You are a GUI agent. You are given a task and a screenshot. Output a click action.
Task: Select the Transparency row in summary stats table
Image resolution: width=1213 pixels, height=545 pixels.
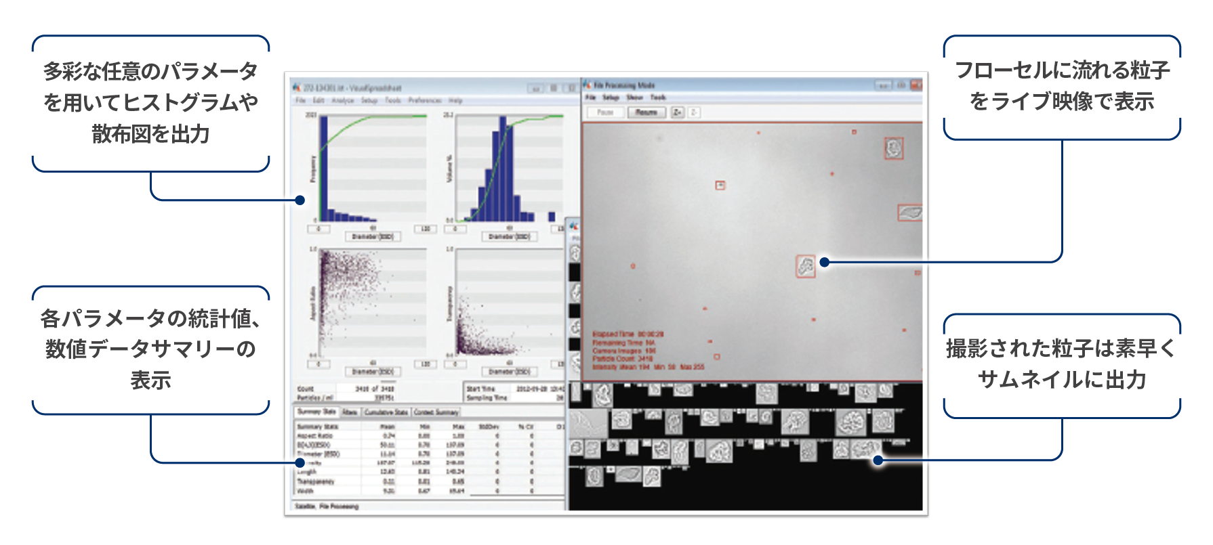[316, 481]
